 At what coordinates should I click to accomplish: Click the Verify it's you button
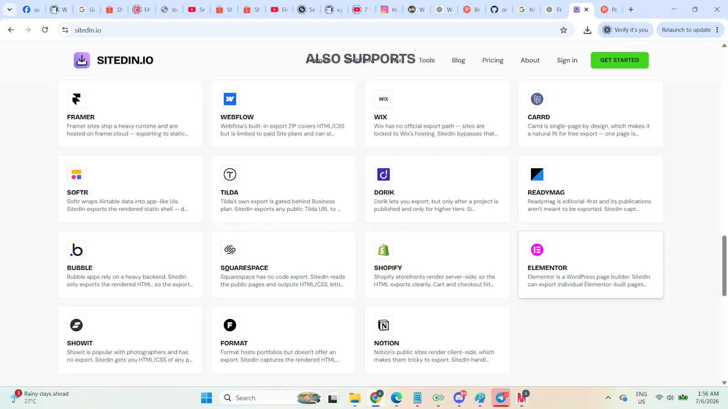pos(626,30)
